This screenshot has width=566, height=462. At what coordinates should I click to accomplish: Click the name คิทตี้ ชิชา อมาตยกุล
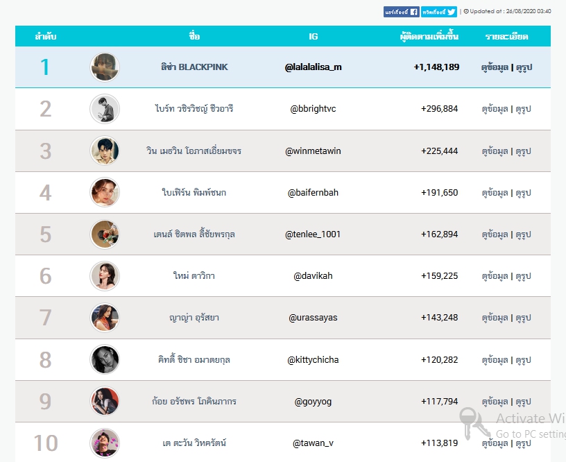(x=194, y=359)
